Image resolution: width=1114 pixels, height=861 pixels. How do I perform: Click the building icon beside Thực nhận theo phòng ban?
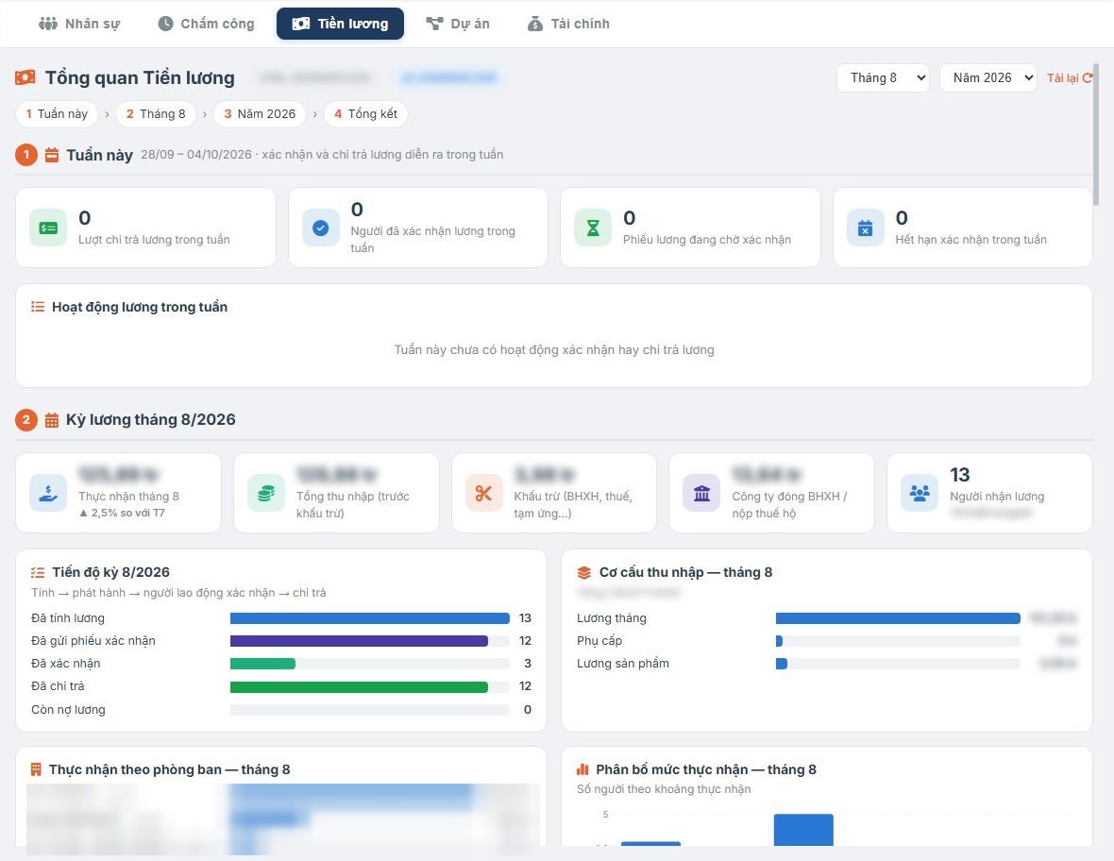click(x=36, y=769)
